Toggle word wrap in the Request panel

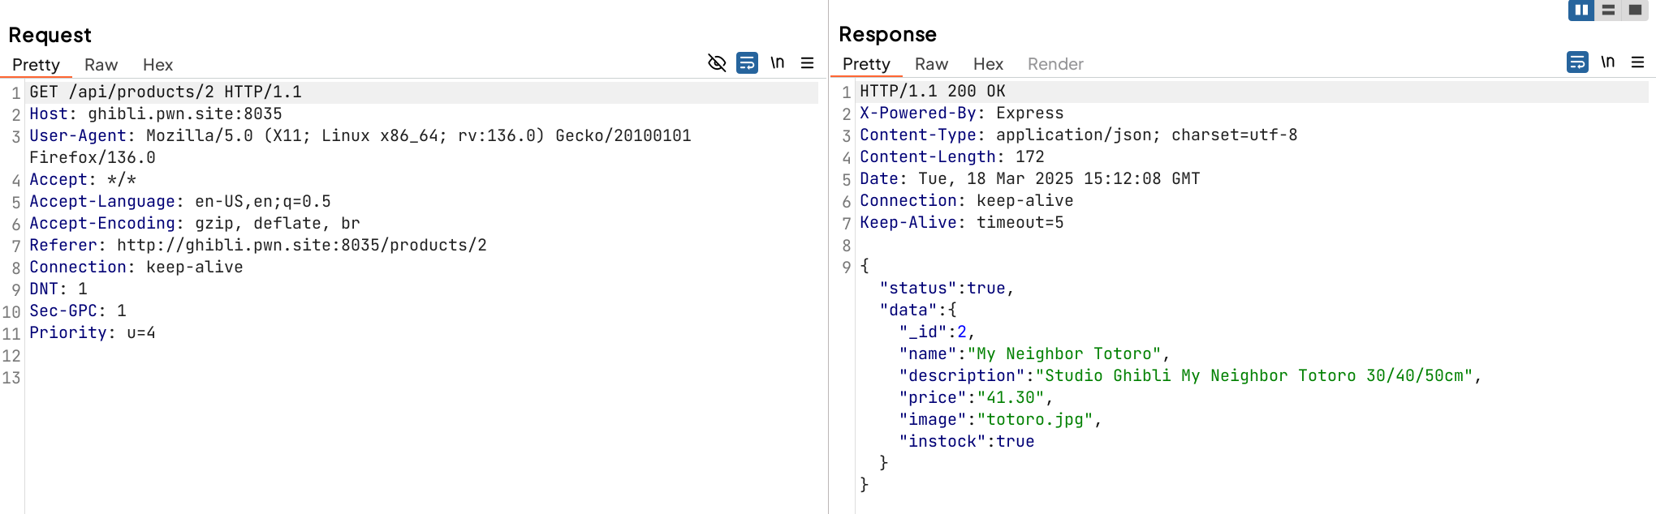point(747,62)
